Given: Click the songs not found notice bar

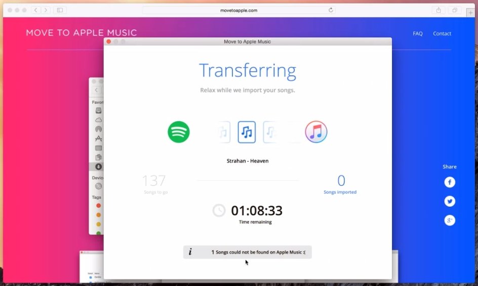Looking at the screenshot, I should 247,252.
